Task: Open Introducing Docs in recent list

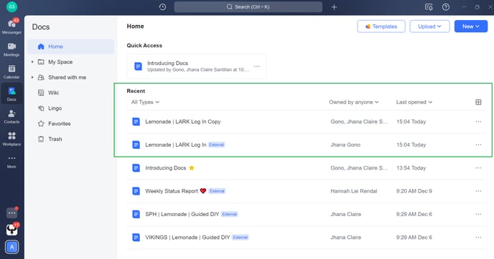Action: (165, 168)
